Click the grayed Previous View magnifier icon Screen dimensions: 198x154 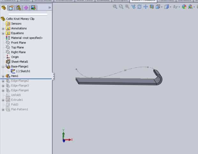click(127, 7)
